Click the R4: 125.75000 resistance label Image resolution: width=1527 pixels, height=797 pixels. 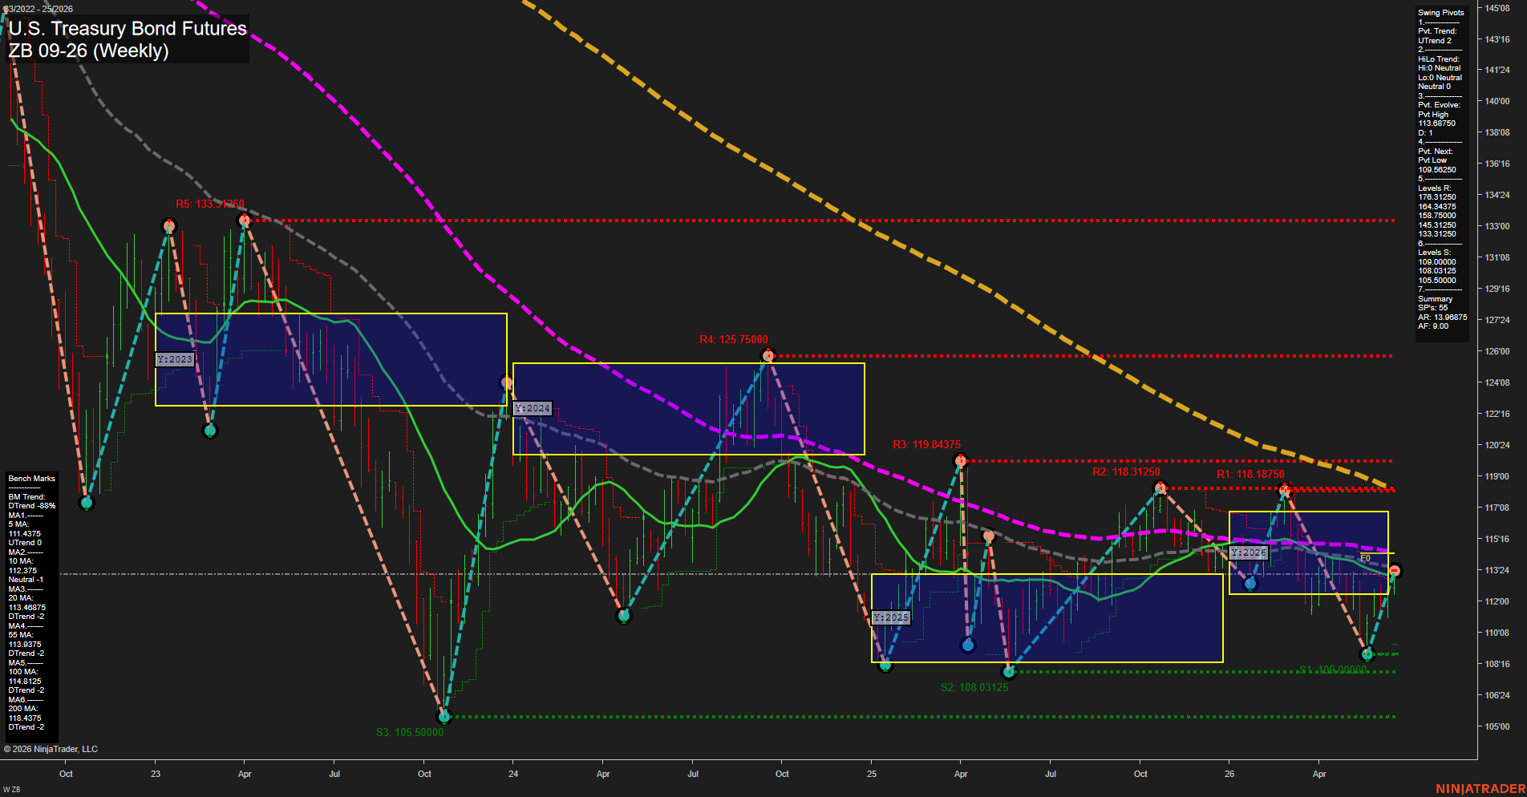734,339
